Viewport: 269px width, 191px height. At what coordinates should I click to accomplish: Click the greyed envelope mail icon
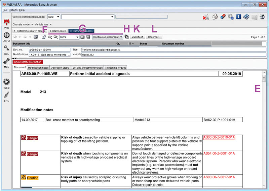[x=255, y=17]
